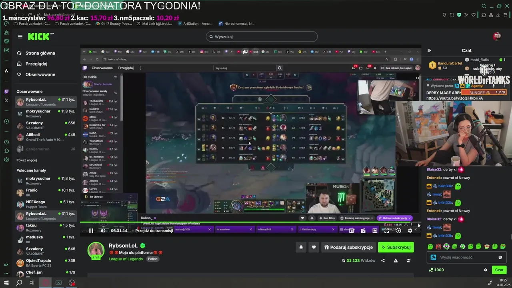
Task: Open meduska channel in sidebar
Action: pyautogui.click(x=46, y=239)
